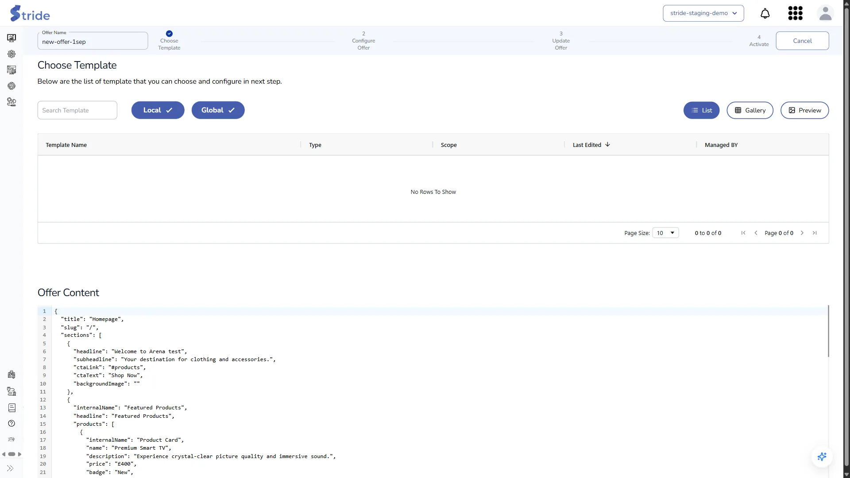Click the sidebar scroll left arrow
This screenshot has width=850, height=478.
point(4,454)
